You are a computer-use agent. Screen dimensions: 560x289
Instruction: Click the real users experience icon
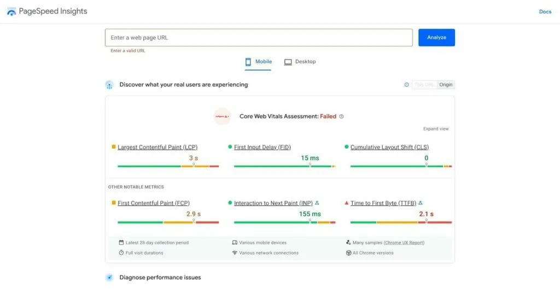(109, 85)
